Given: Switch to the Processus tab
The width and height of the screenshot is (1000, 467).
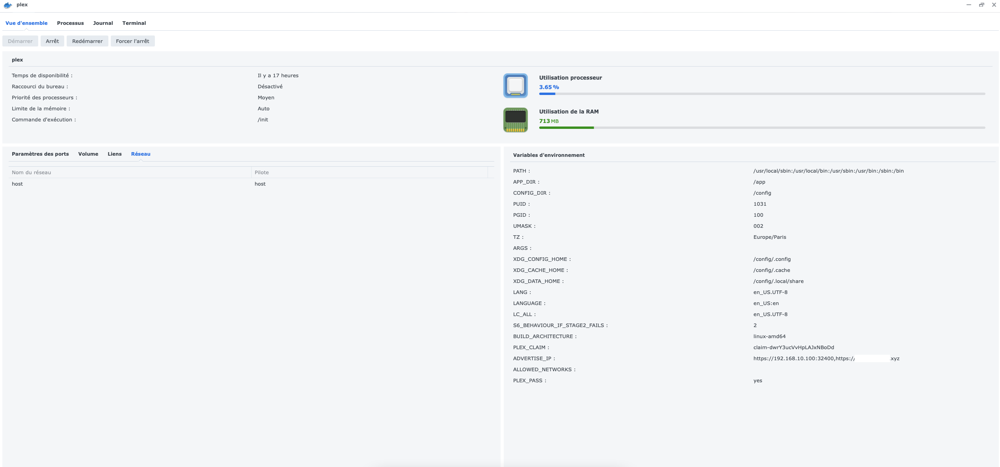Looking at the screenshot, I should point(70,23).
